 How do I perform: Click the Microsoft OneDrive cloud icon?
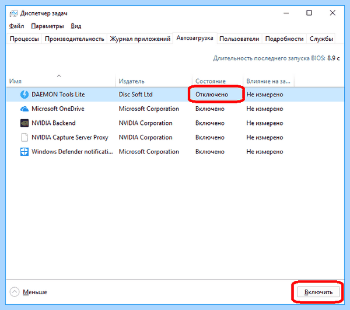pyautogui.click(x=24, y=109)
